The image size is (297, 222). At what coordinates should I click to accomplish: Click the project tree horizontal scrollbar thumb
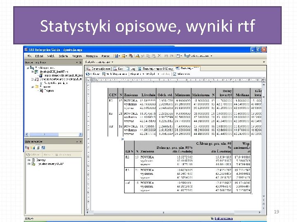tap(44, 134)
